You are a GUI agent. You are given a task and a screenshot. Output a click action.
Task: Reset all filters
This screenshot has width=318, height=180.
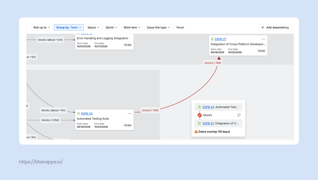tap(180, 27)
